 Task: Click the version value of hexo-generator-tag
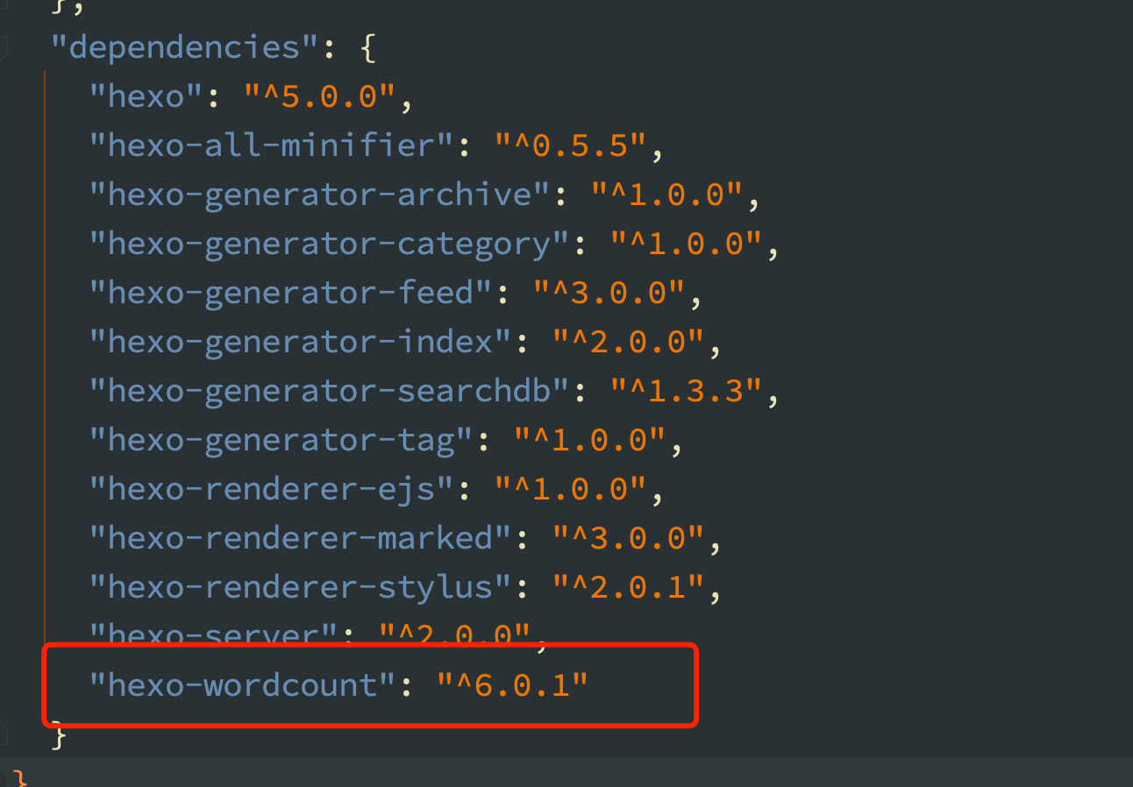[591, 439]
